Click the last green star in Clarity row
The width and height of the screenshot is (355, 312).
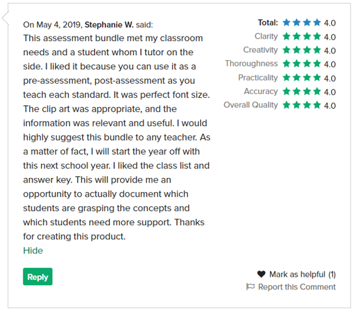[x=316, y=37]
